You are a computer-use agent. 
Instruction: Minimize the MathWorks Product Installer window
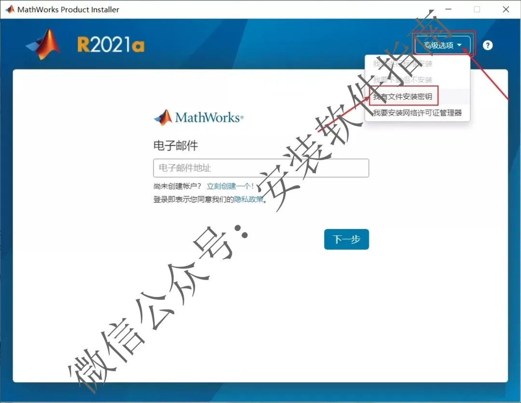click(448, 9)
